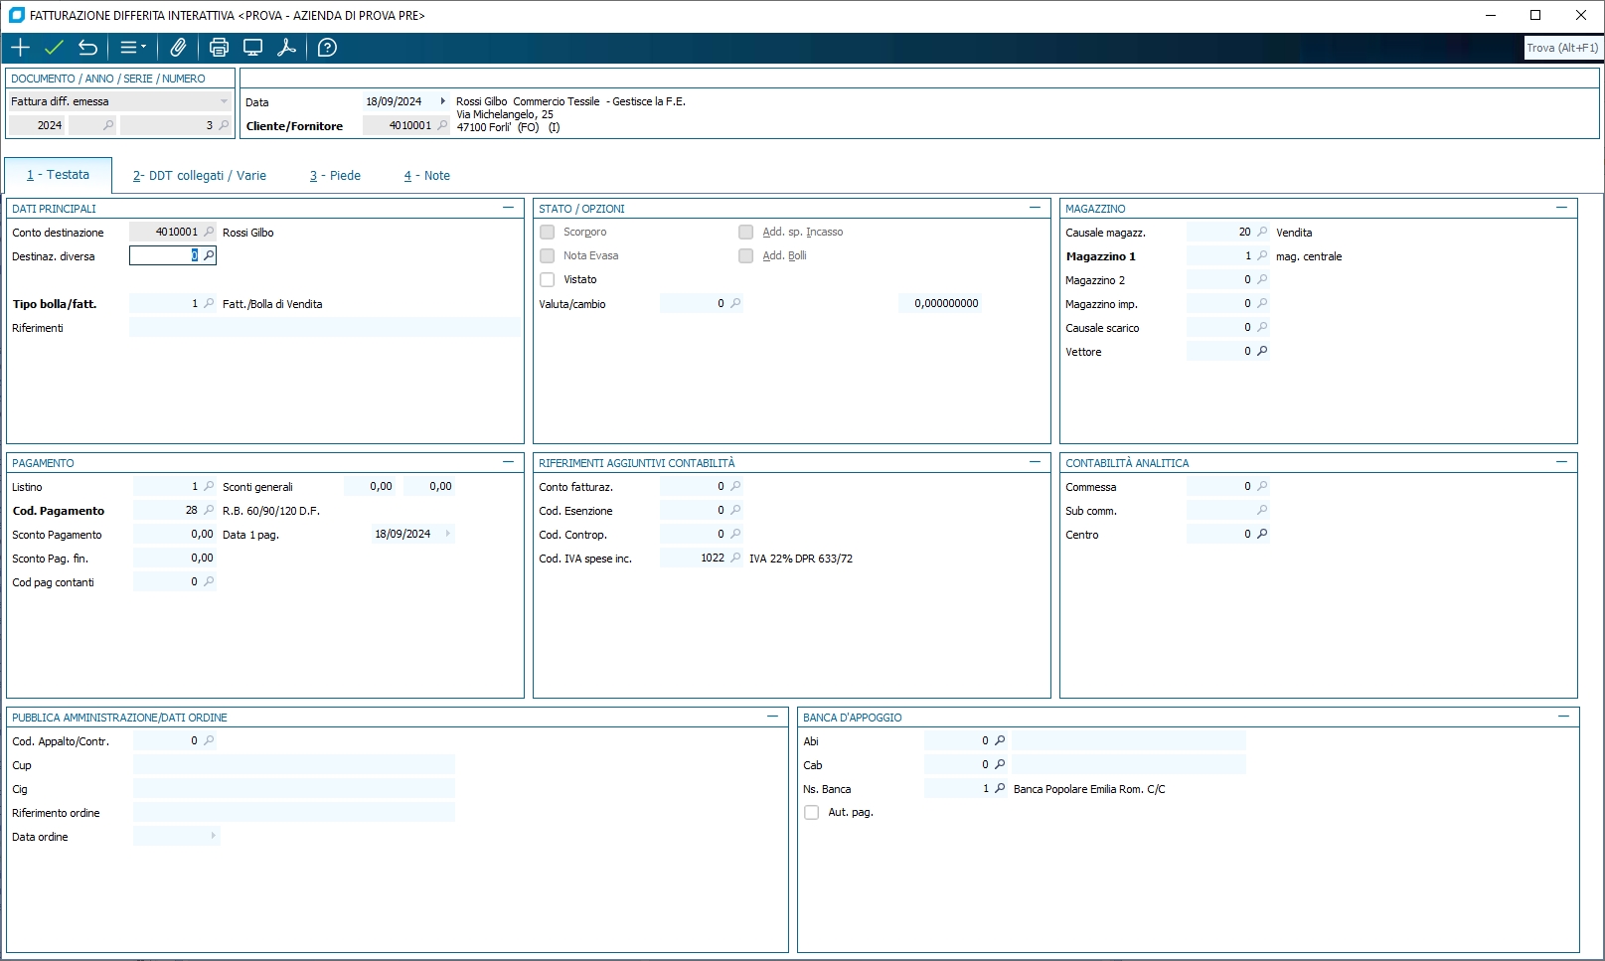Click the undo arrow toolbar icon

click(87, 48)
